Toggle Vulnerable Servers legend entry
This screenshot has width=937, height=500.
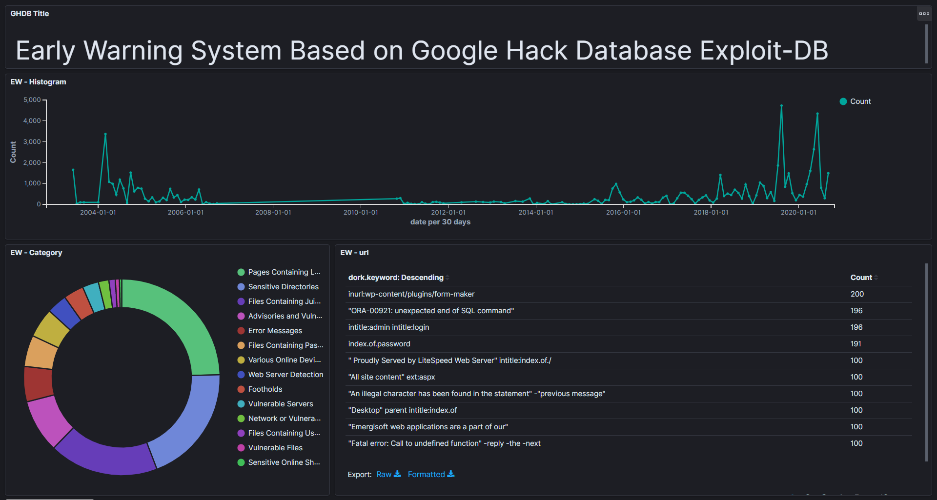point(275,404)
